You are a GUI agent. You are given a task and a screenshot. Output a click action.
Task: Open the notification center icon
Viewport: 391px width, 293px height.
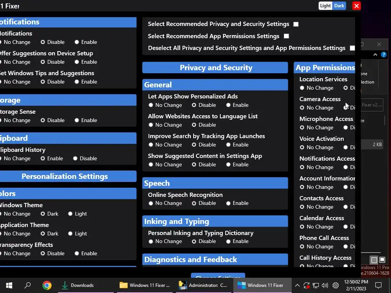click(378, 285)
